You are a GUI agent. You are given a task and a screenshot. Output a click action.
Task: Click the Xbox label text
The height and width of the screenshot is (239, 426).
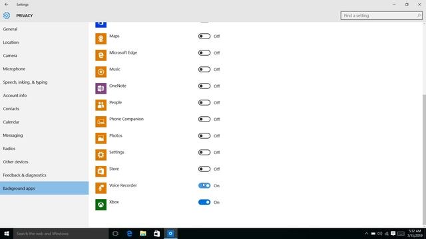point(114,202)
